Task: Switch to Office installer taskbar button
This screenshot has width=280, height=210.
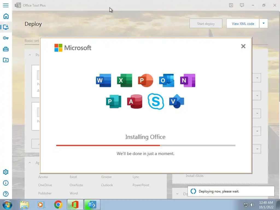Action: click(x=75, y=205)
